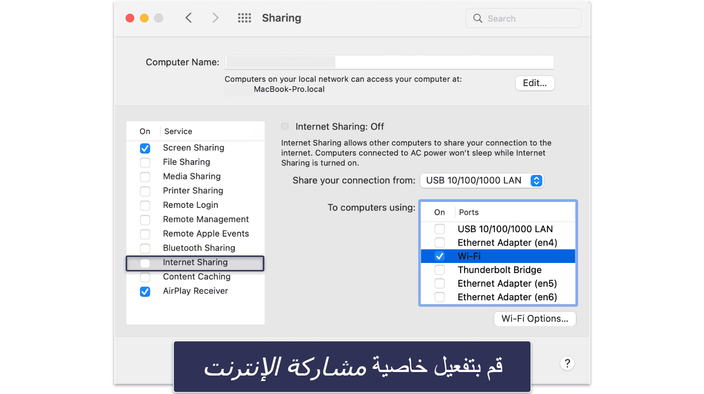Enable the Remote Login checkbox

click(145, 205)
